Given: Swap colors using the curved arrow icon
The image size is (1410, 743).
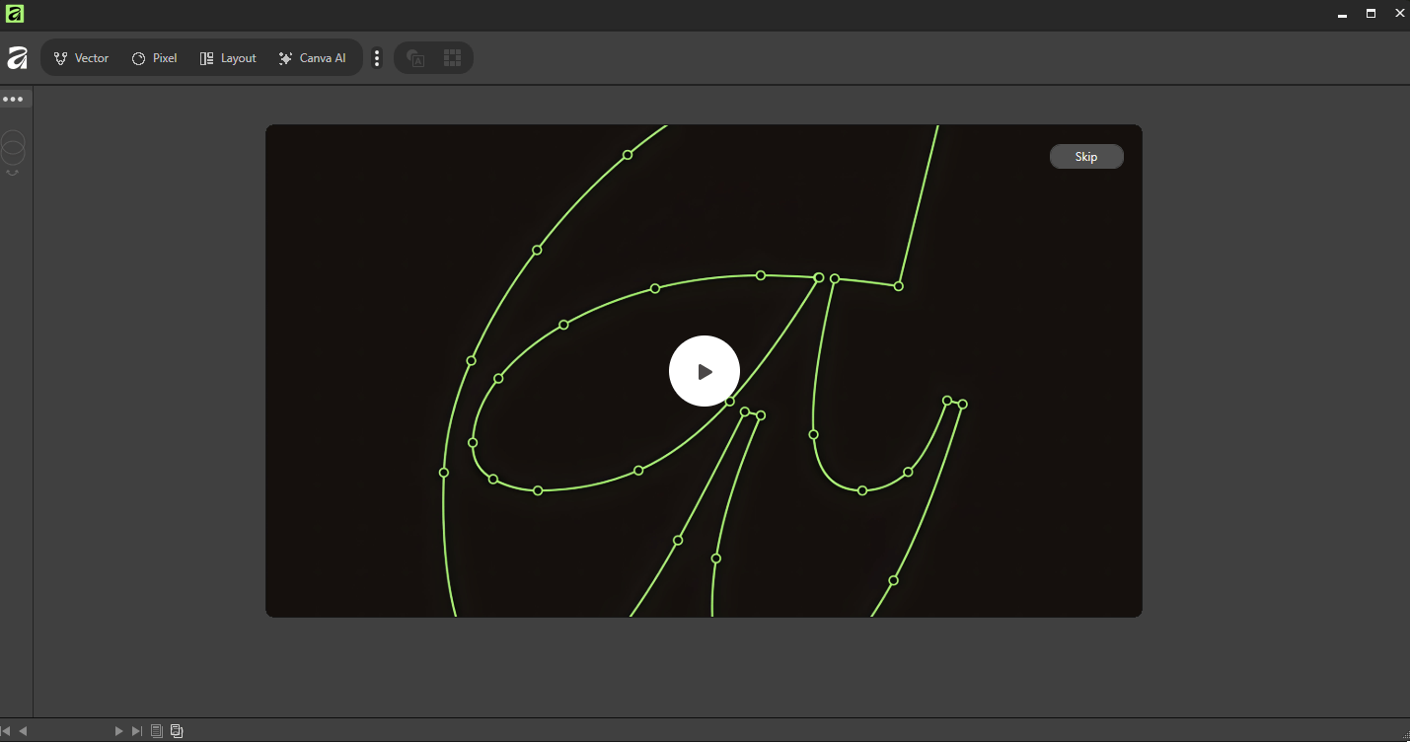Looking at the screenshot, I should point(13,173).
